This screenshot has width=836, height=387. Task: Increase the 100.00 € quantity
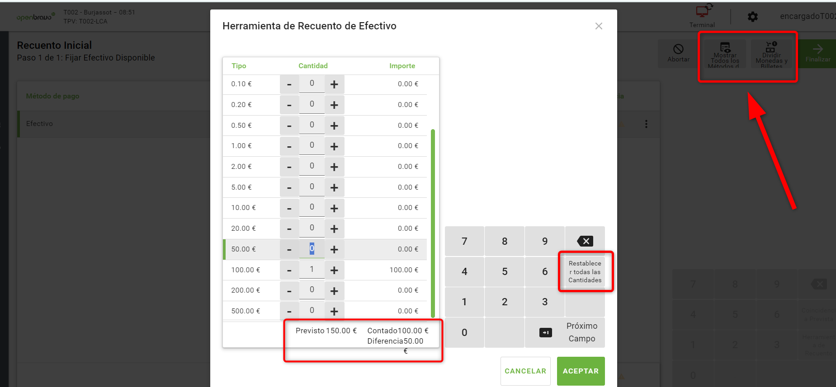coord(334,270)
